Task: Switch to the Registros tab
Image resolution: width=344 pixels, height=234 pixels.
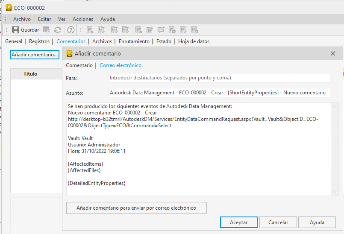Action: (39, 41)
